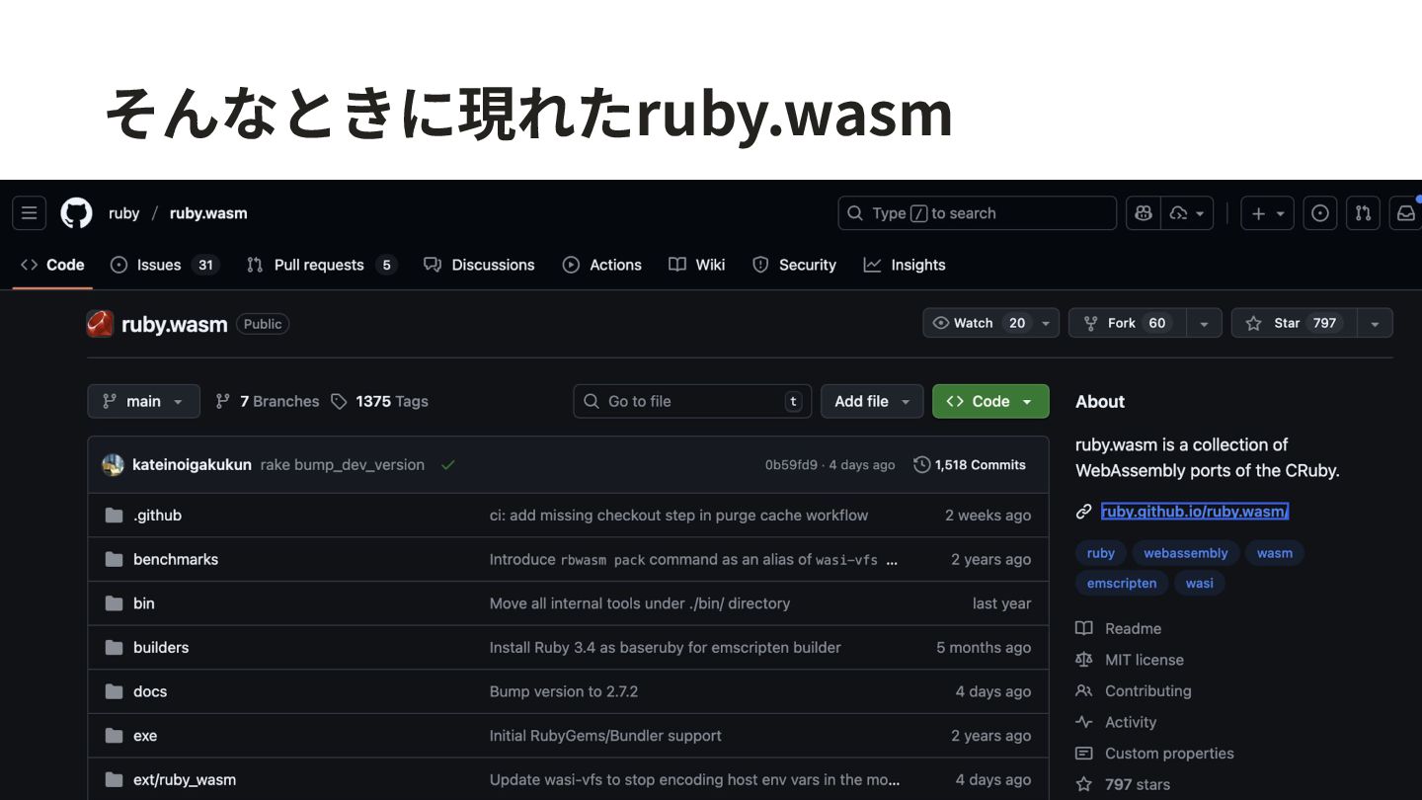This screenshot has height=800, width=1422.
Task: Click the tag icon beside 1375 Tags
Action: (x=339, y=401)
